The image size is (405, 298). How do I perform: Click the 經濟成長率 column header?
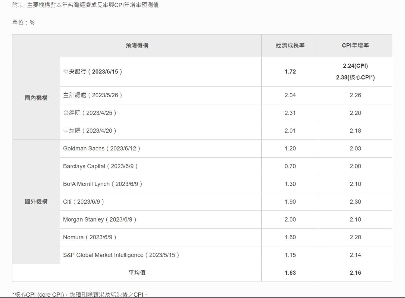pyautogui.click(x=290, y=45)
